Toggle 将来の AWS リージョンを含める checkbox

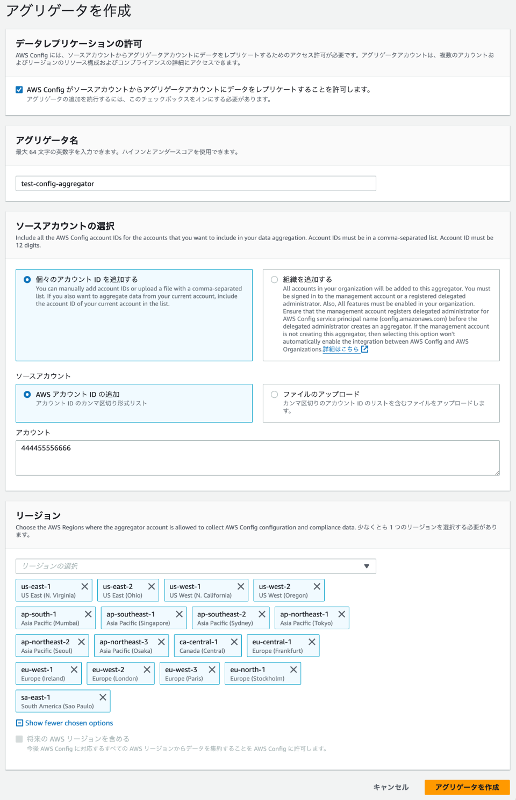[19, 739]
